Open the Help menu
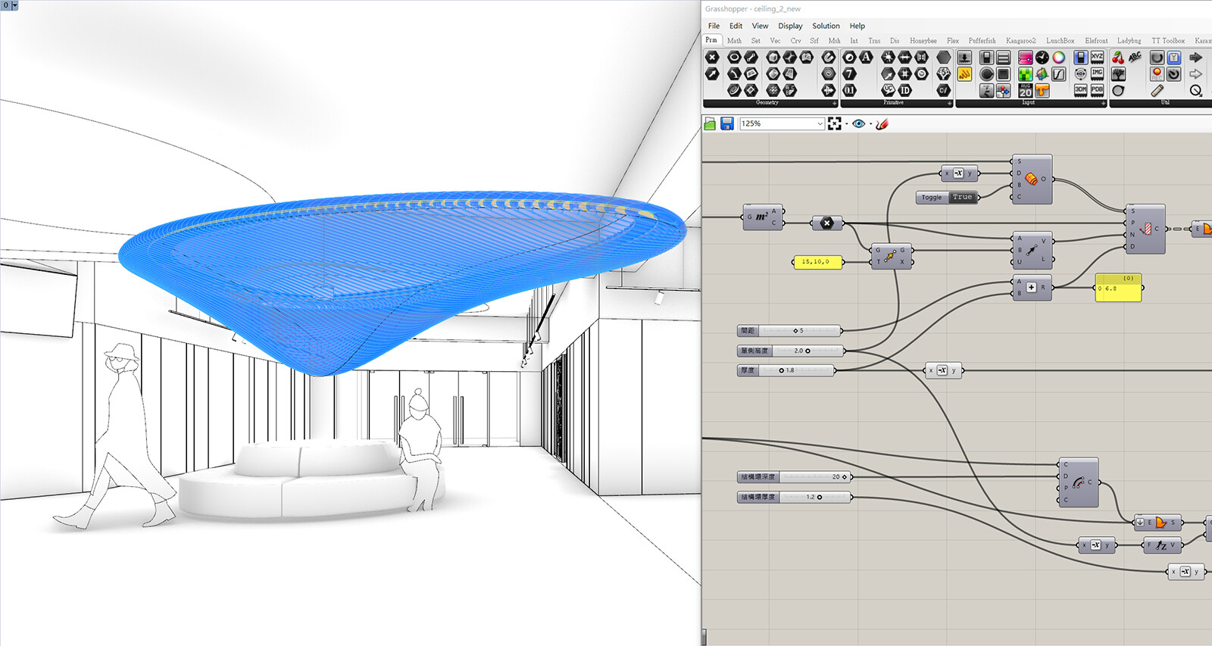 pyautogui.click(x=857, y=26)
